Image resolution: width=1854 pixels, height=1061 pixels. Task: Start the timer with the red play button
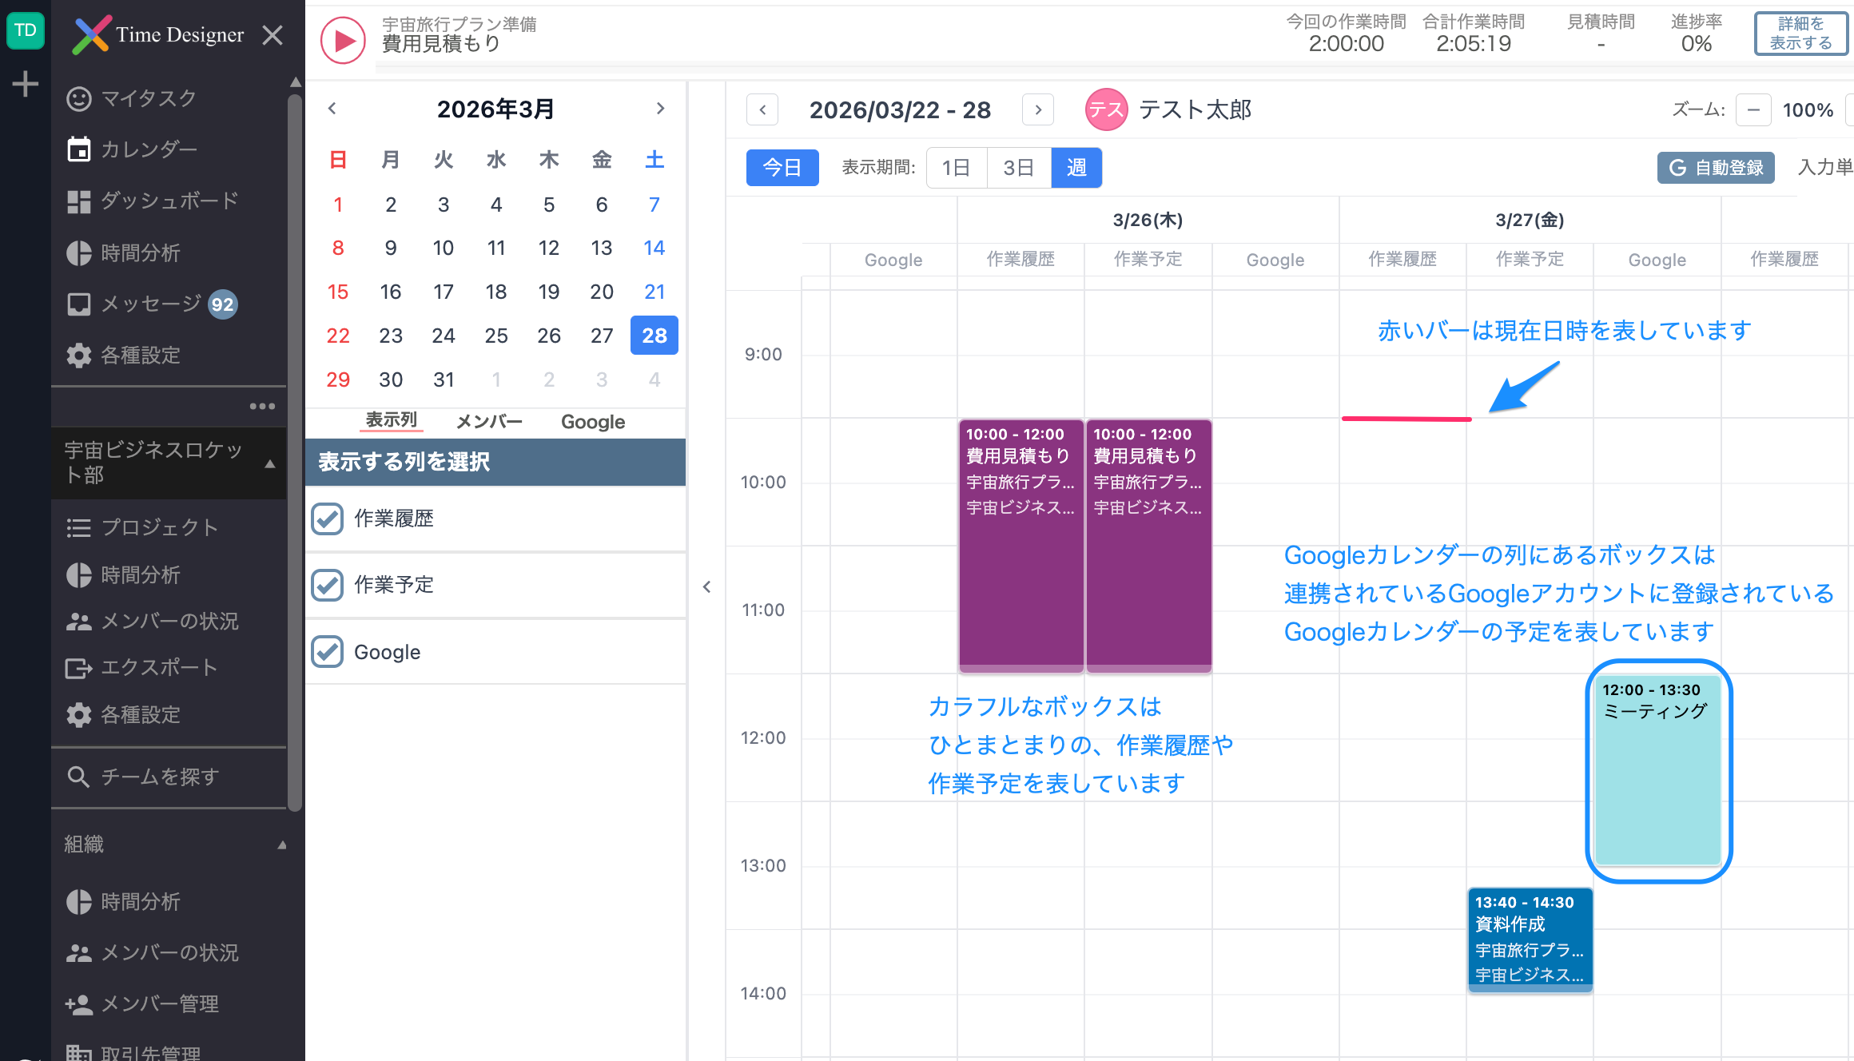(x=343, y=40)
